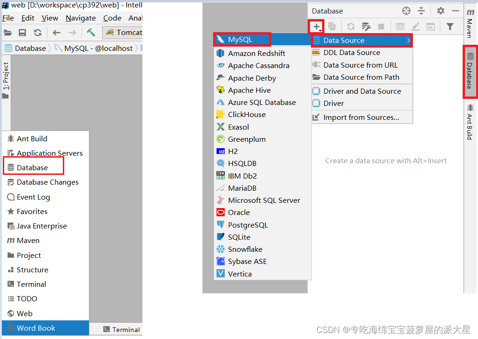The image size is (478, 339).
Task: Hide the Database panel with minus icon
Action: click(x=456, y=11)
